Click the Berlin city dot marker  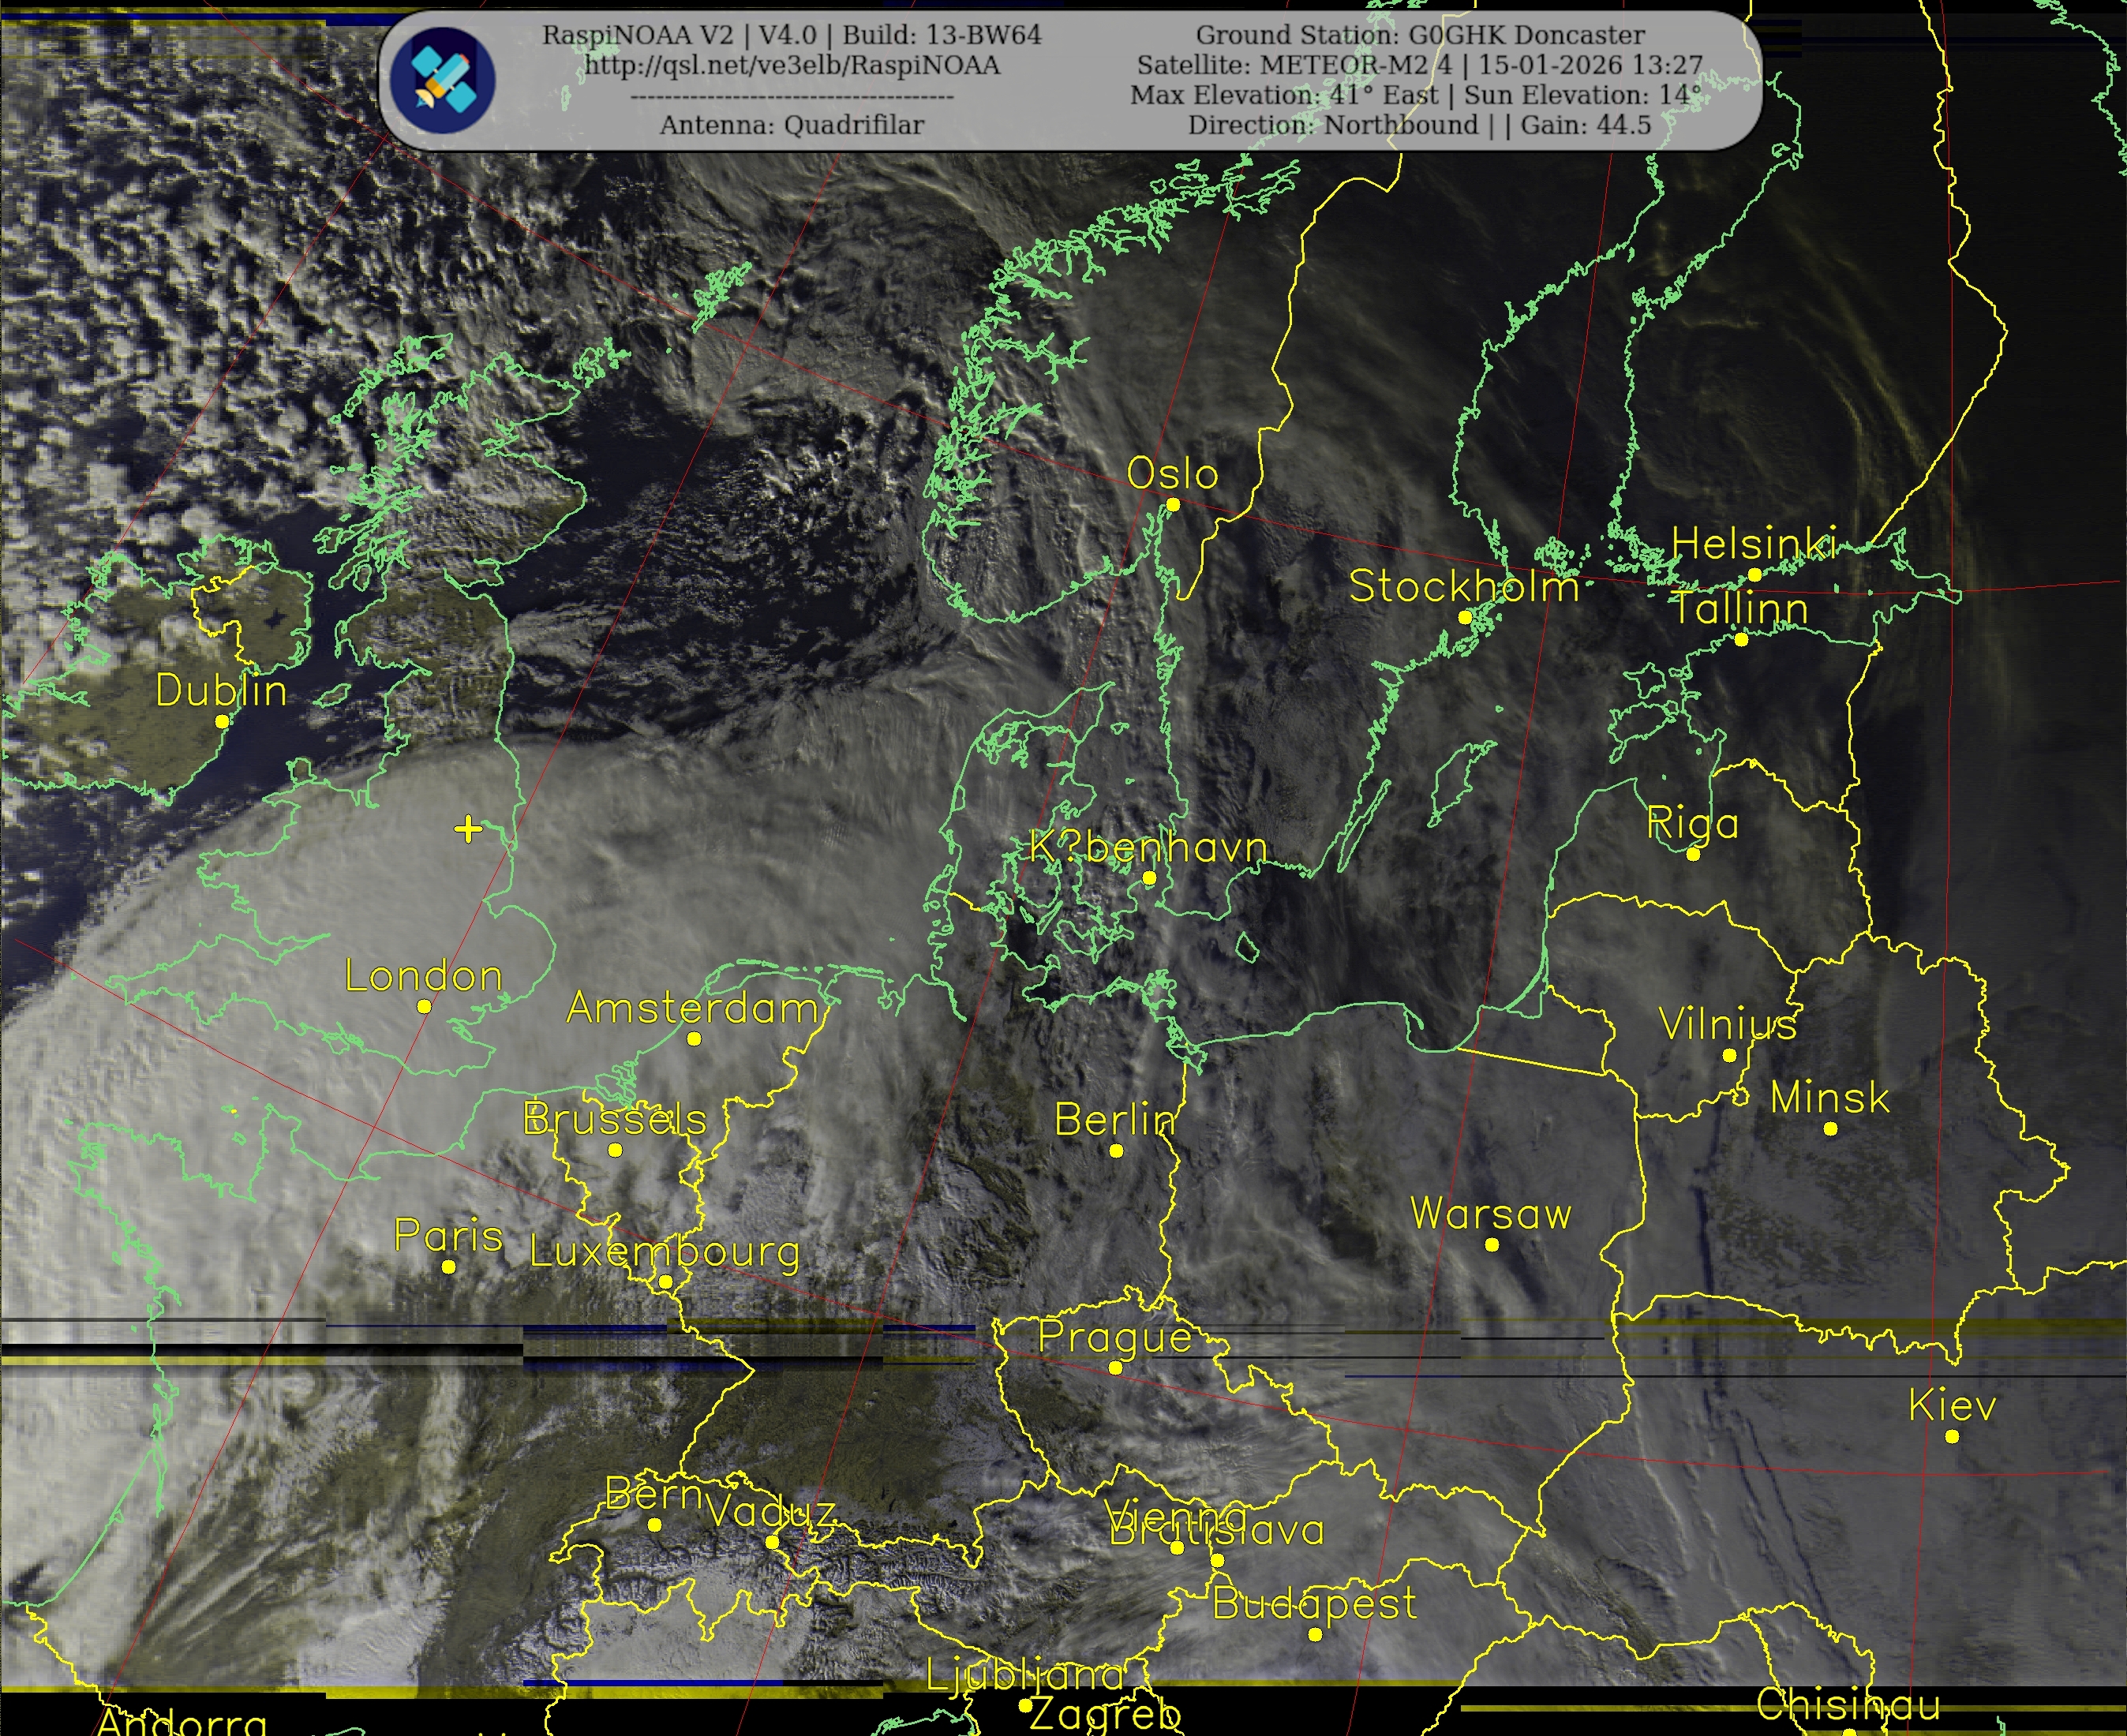point(1116,1150)
